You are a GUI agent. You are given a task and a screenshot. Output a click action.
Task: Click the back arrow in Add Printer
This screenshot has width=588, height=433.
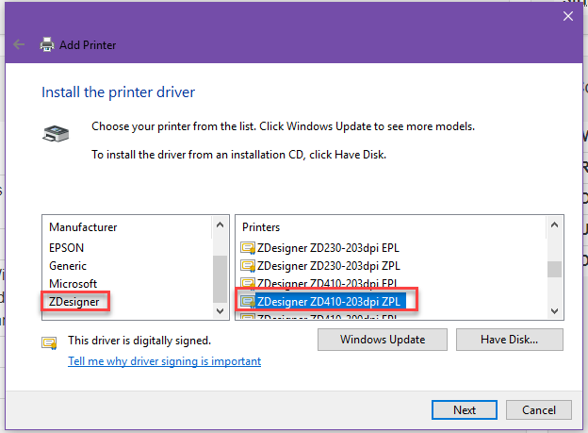(x=19, y=44)
